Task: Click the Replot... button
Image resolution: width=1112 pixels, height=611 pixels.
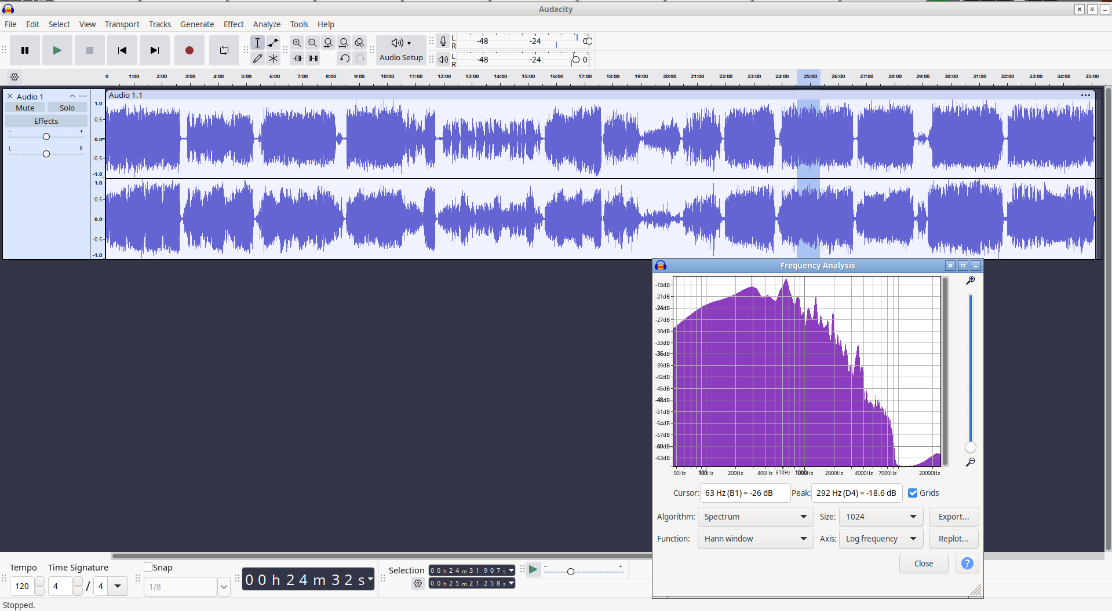Action: (x=954, y=539)
